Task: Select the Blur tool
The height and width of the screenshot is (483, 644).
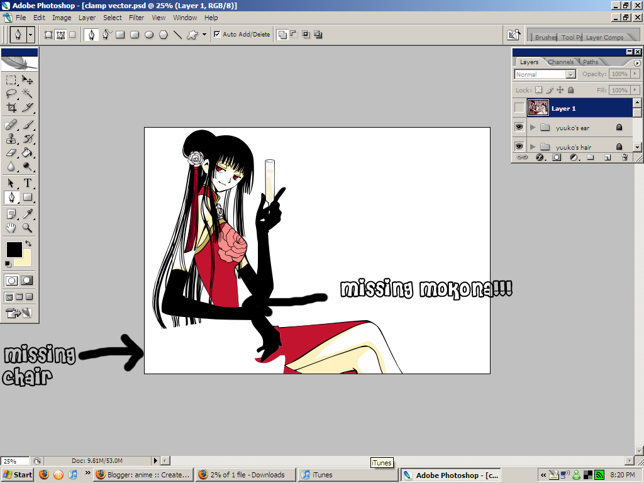Action: [11, 166]
